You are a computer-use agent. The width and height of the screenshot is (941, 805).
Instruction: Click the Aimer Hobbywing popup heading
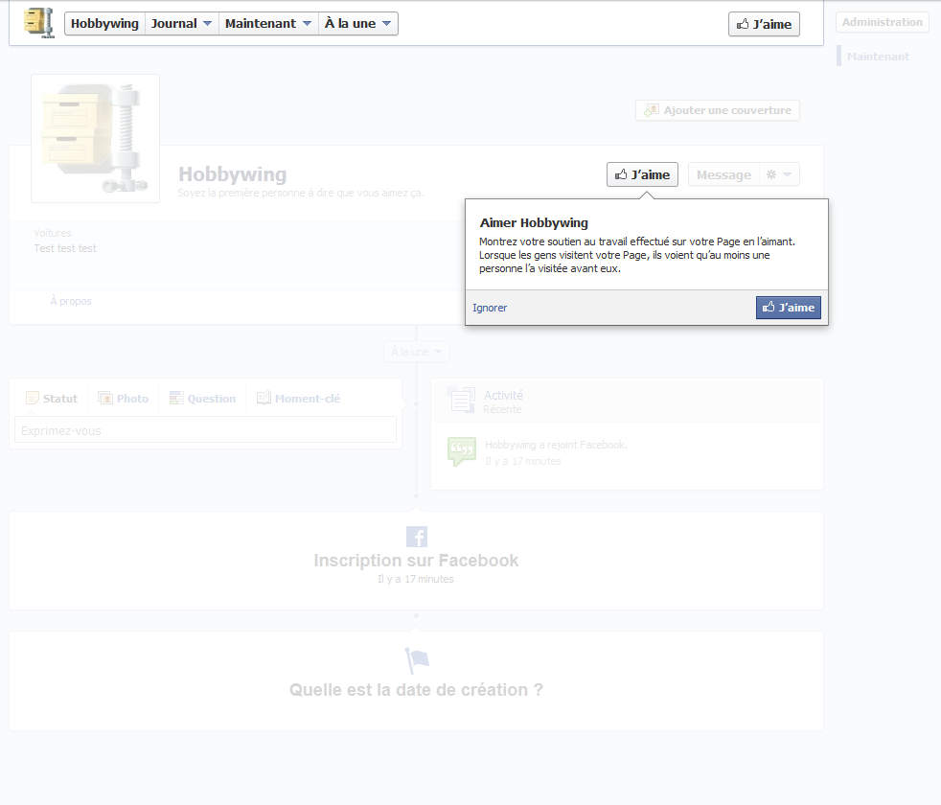pos(534,222)
